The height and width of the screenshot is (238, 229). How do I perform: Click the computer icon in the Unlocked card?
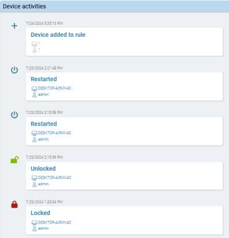click(x=35, y=178)
